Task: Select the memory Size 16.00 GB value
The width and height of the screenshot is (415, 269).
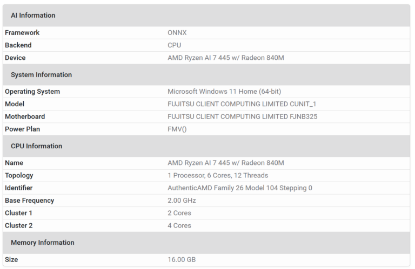Action: point(182,260)
